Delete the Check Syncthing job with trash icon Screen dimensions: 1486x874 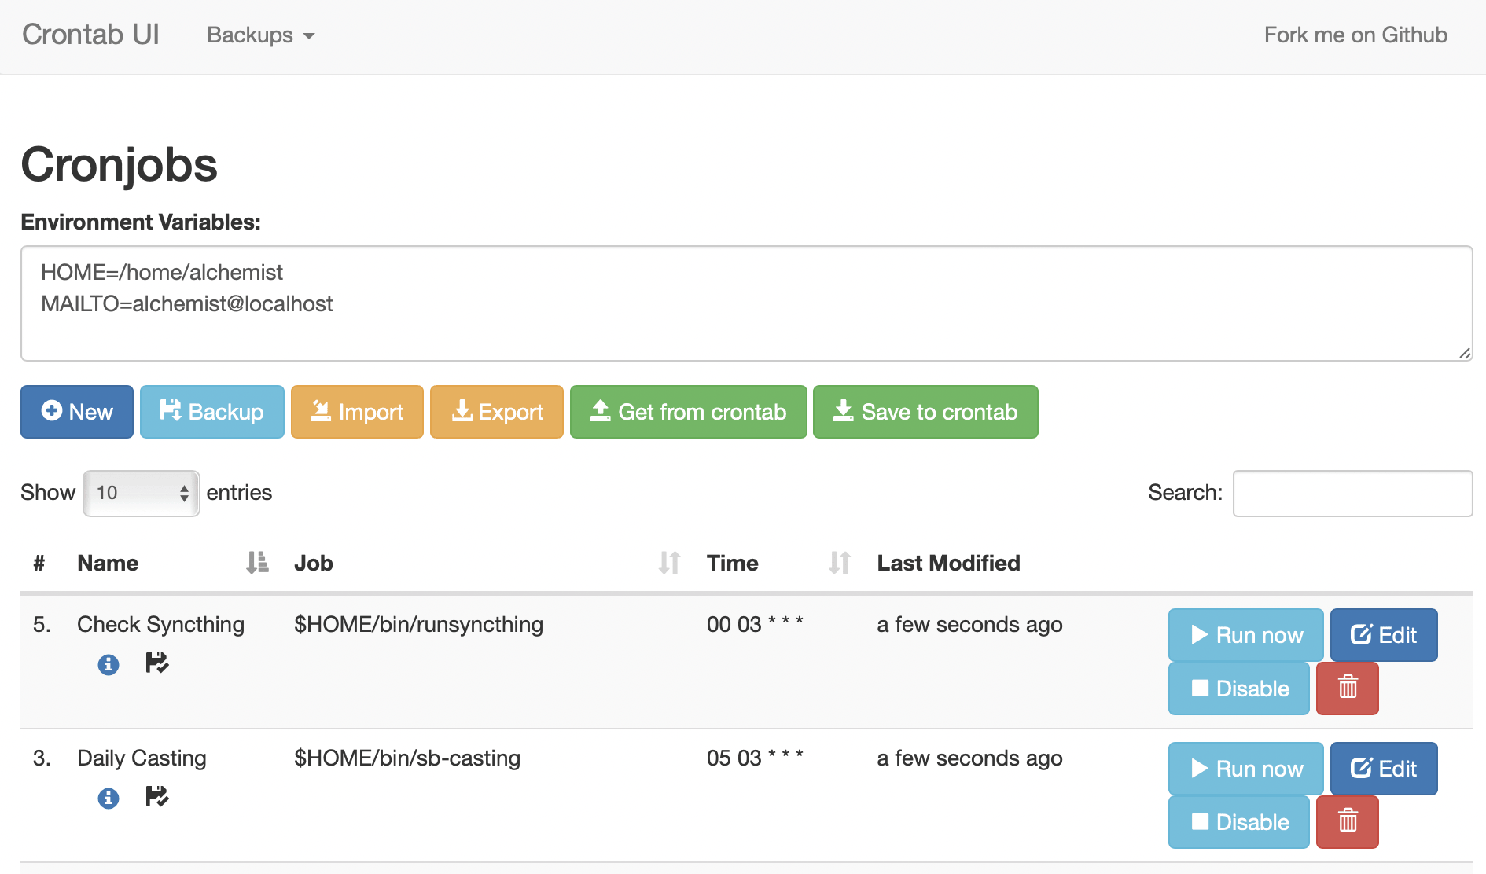[1348, 688]
